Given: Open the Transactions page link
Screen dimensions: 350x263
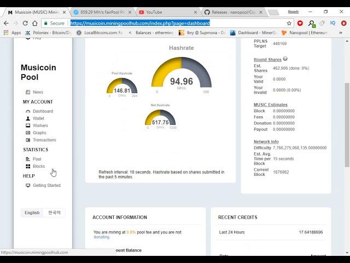Looking at the screenshot, I should click(44, 140).
